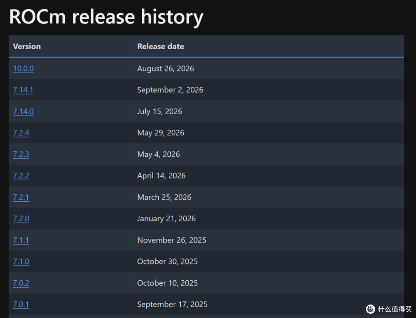The height and width of the screenshot is (318, 416).
Task: Open version 7.2.3 release notes
Action: [21, 154]
